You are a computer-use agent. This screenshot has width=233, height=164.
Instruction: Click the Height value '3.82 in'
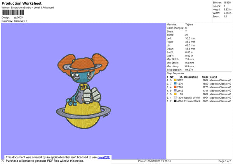(x=227, y=9)
